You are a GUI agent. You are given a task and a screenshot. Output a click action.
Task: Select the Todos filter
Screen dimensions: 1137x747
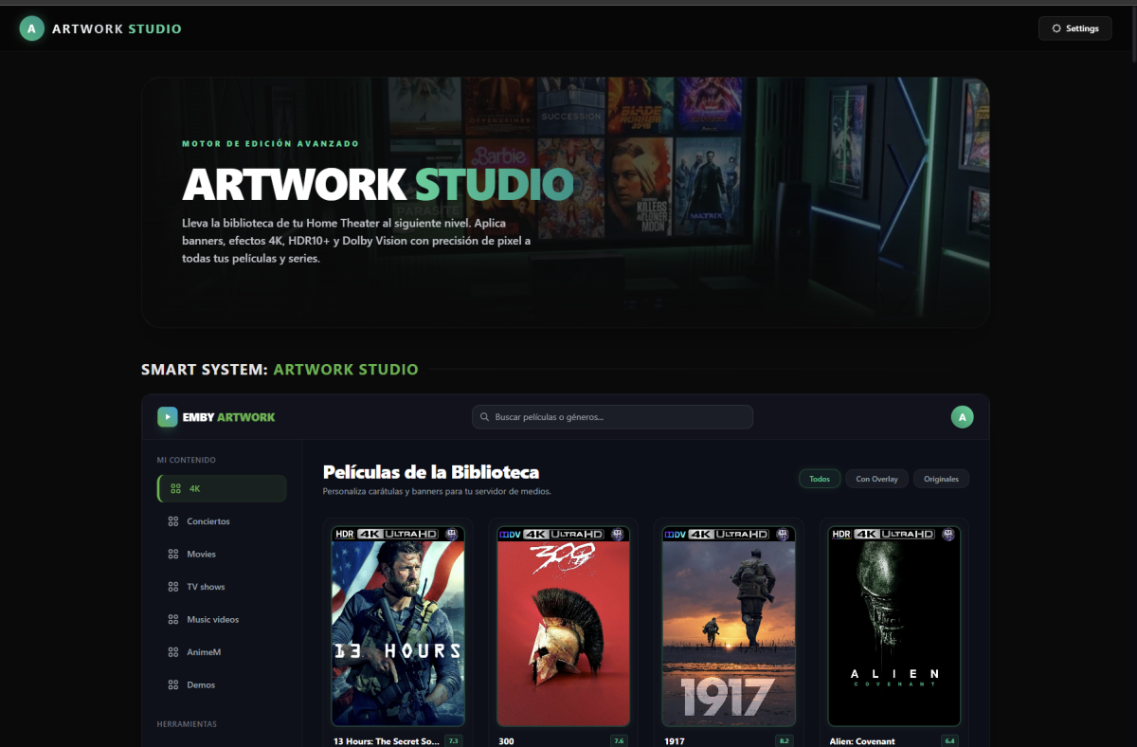pos(820,479)
